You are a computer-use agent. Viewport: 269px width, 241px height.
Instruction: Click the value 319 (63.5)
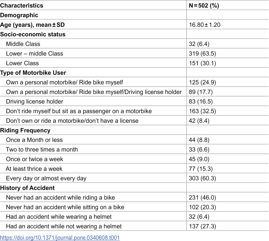[x=202, y=54]
